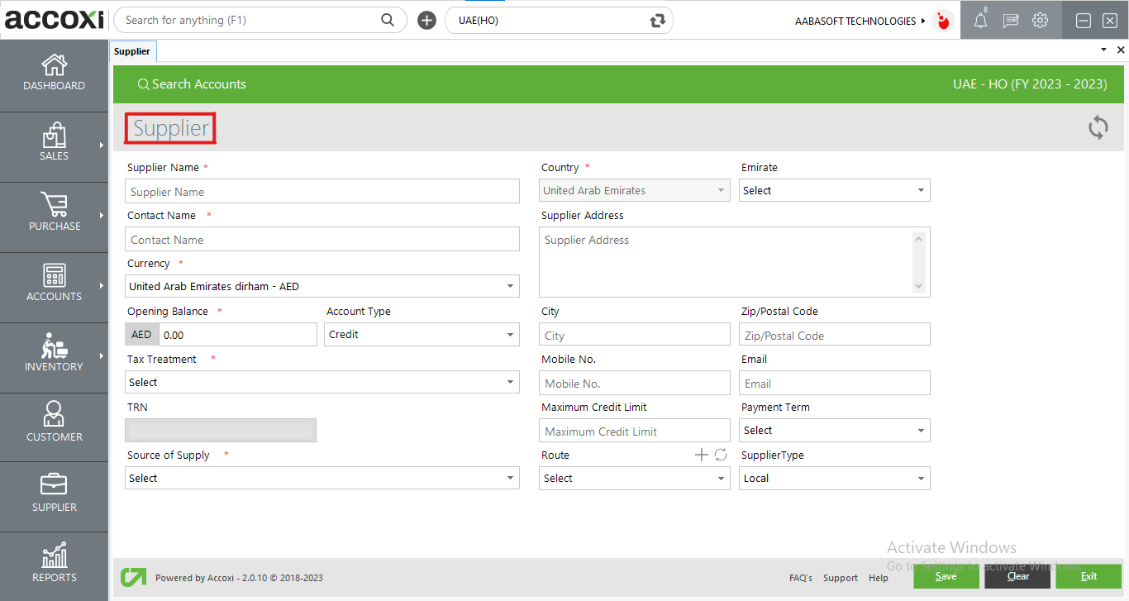The height and width of the screenshot is (601, 1129).
Task: Open the Emirate dropdown
Action: point(834,190)
